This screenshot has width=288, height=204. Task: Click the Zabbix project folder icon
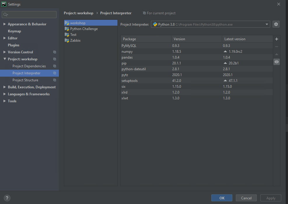pyautogui.click(x=67, y=41)
